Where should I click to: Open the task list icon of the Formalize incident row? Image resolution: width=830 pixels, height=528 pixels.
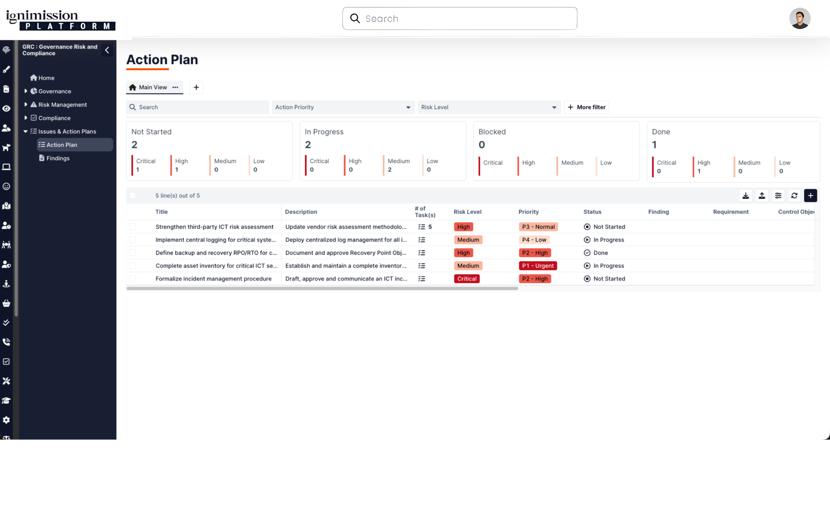click(x=422, y=279)
